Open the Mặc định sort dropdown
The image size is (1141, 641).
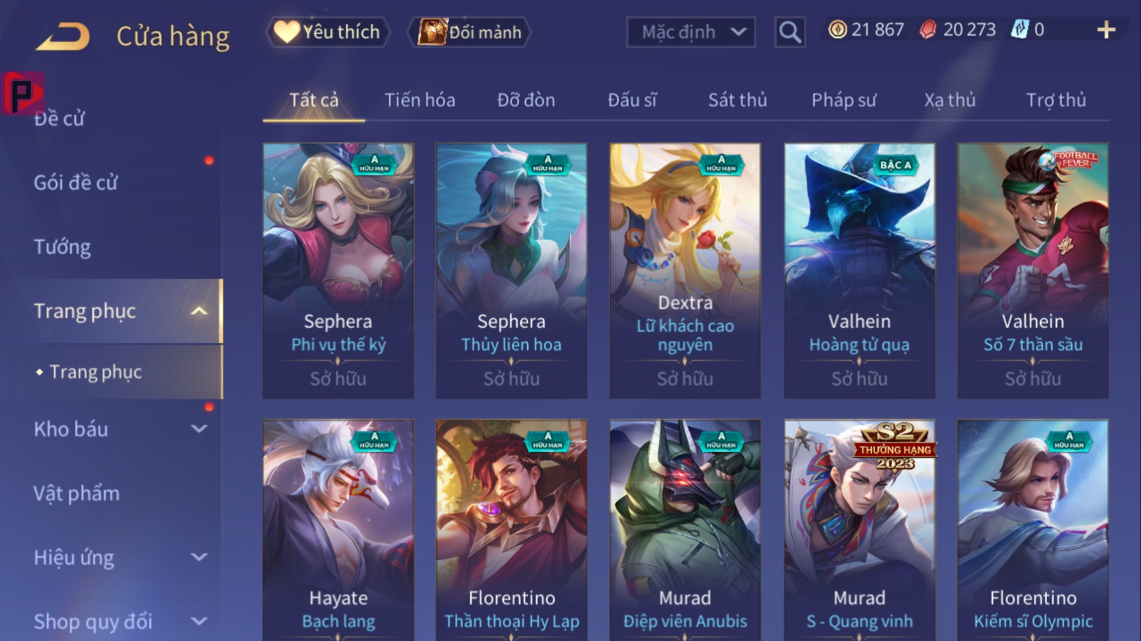coord(690,32)
